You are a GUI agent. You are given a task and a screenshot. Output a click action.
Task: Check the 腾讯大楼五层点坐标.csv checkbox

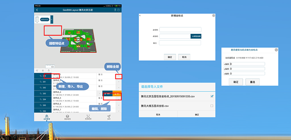tap(212, 106)
